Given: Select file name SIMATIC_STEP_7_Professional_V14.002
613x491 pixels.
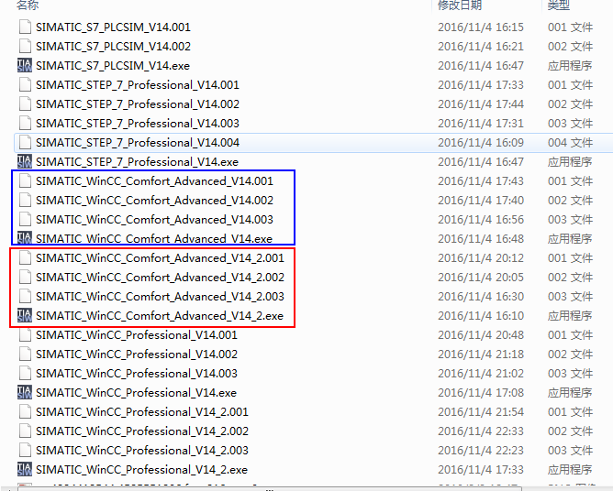Looking at the screenshot, I should tap(138, 104).
